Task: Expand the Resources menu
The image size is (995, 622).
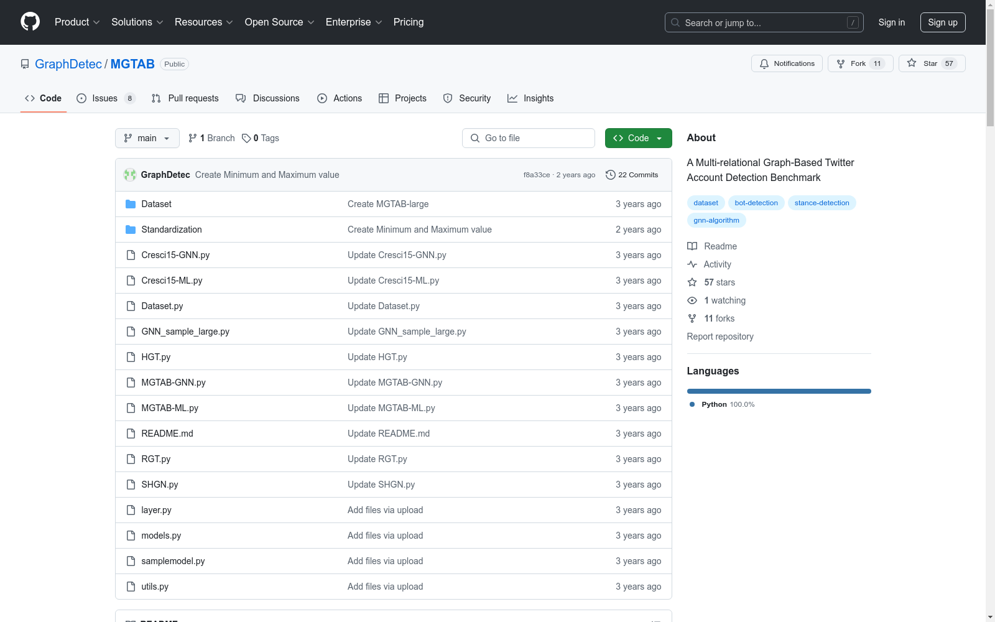Action: 204,22
